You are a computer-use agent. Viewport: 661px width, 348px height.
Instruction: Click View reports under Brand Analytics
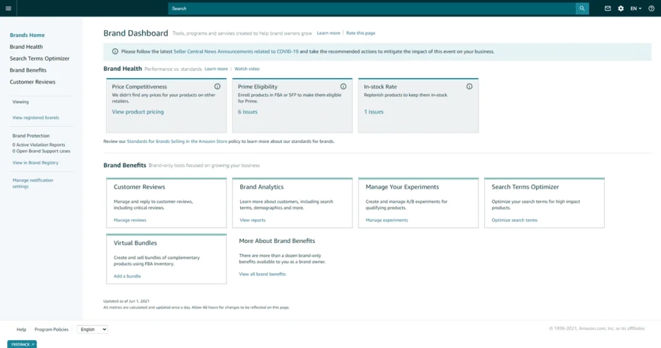coord(252,220)
